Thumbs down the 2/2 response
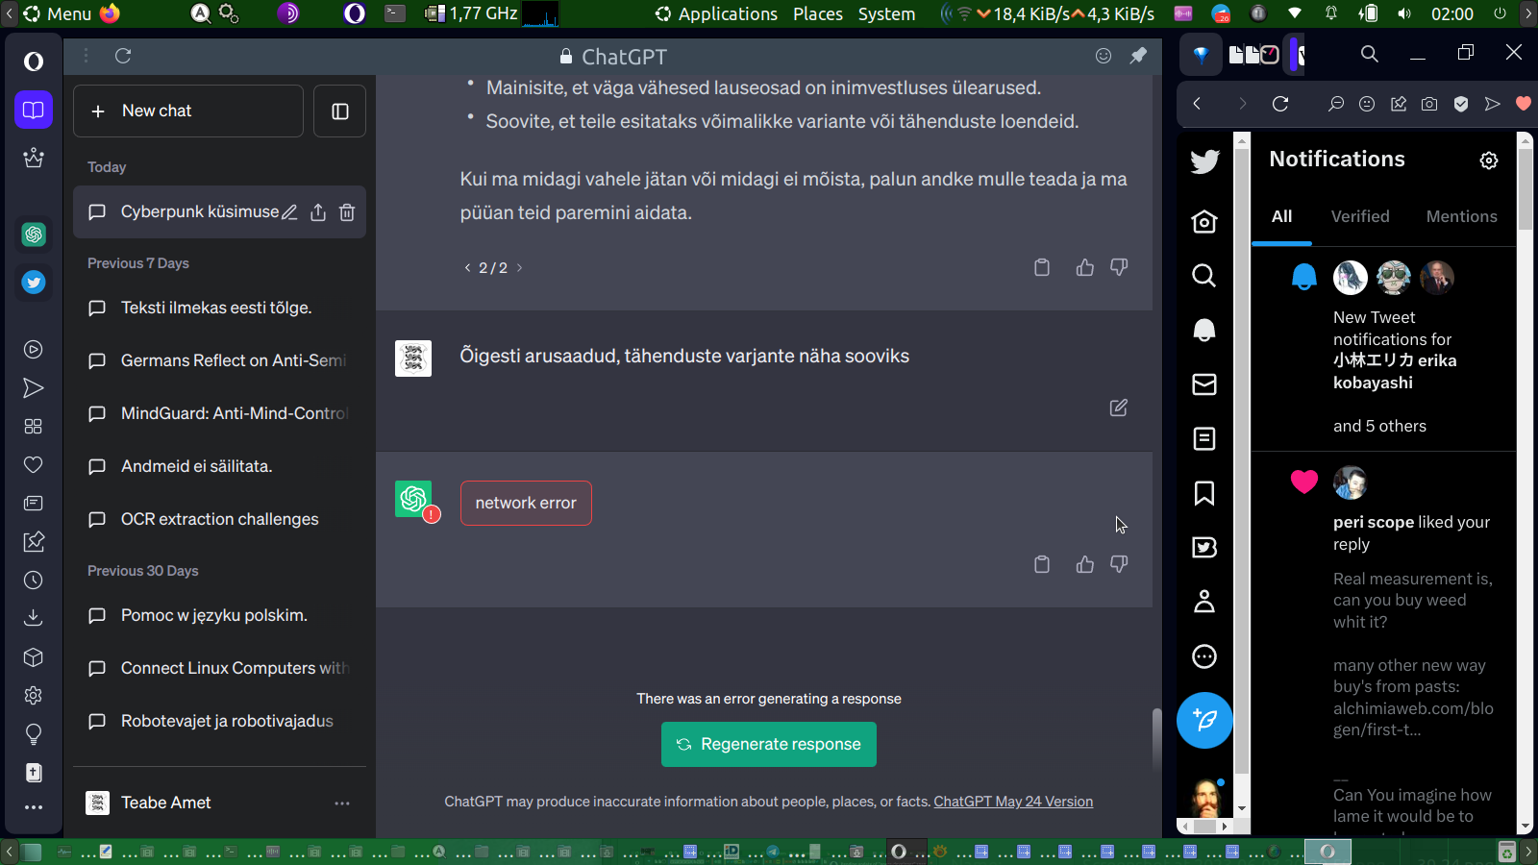Screen dimensions: 1538x865 pyautogui.click(x=1119, y=267)
